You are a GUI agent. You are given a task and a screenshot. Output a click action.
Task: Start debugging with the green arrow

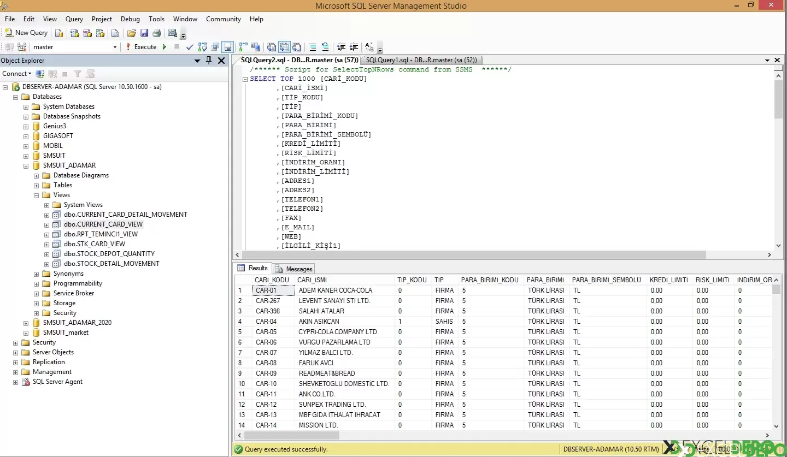pos(164,47)
